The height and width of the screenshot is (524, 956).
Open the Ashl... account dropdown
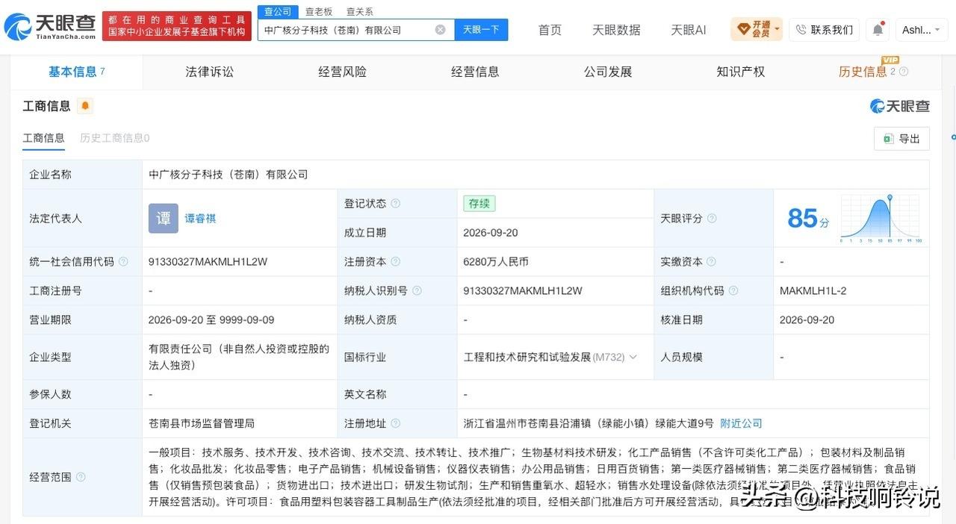921,30
